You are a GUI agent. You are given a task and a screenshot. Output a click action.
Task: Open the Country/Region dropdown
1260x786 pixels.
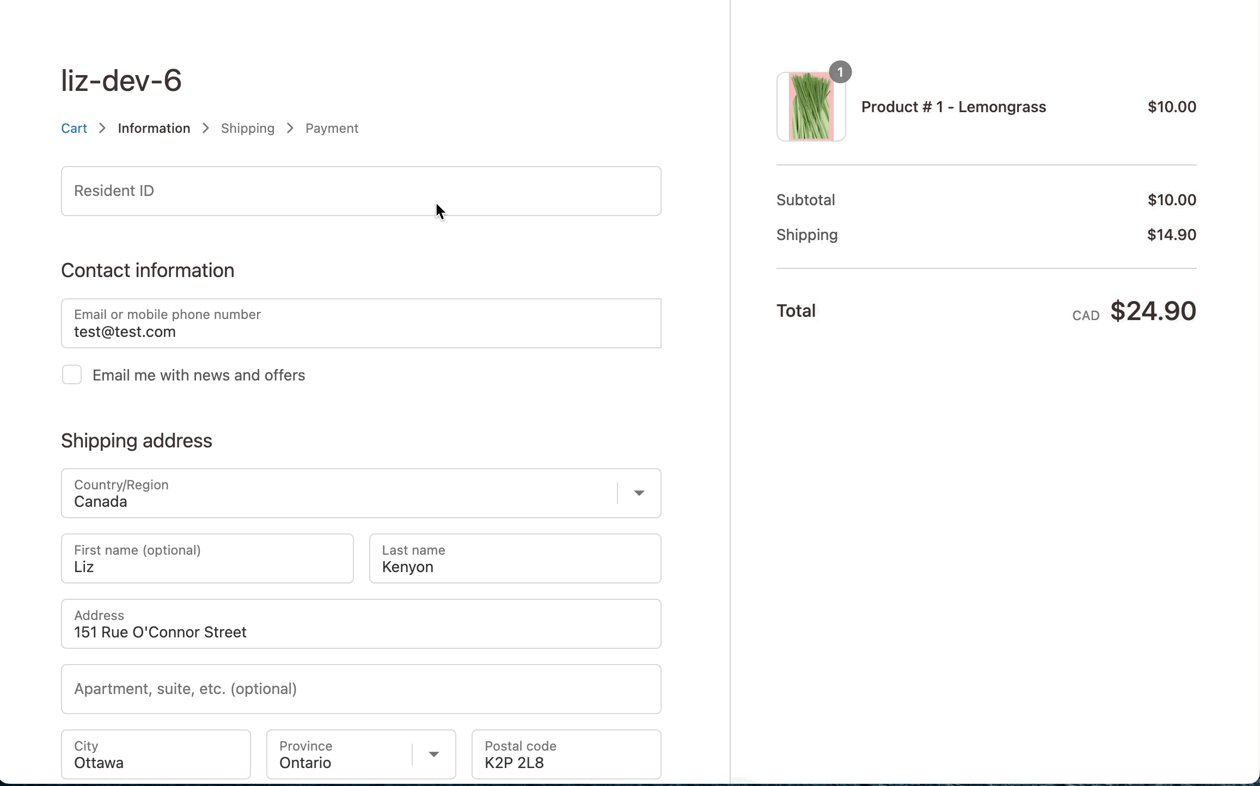pos(361,493)
